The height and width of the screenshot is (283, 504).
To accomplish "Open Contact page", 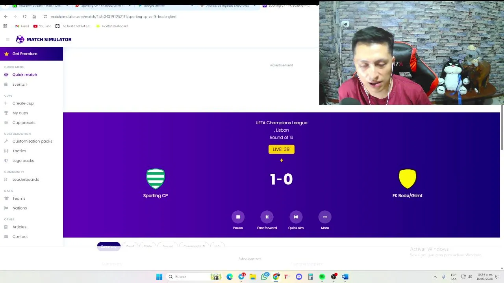I will click(20, 237).
